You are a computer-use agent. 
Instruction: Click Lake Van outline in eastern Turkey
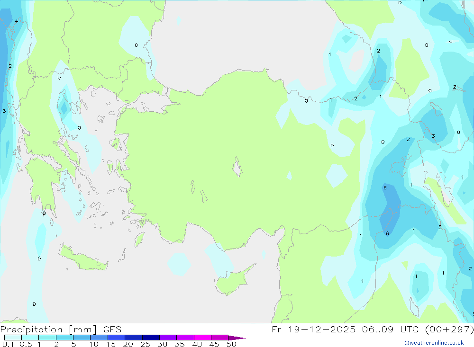pos(400,165)
